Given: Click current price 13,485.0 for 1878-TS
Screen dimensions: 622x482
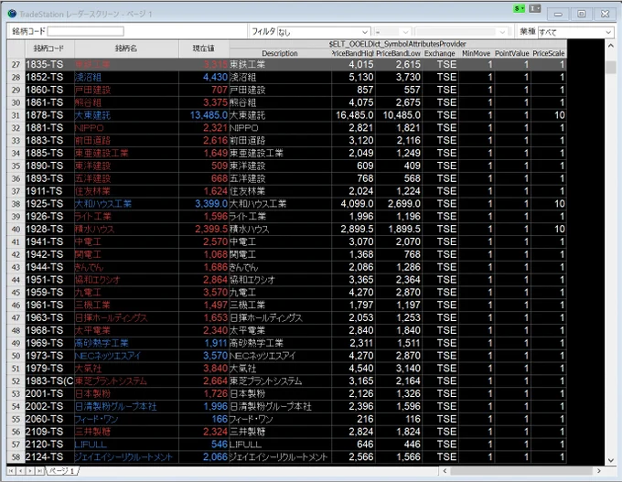Looking at the screenshot, I should pos(204,115).
